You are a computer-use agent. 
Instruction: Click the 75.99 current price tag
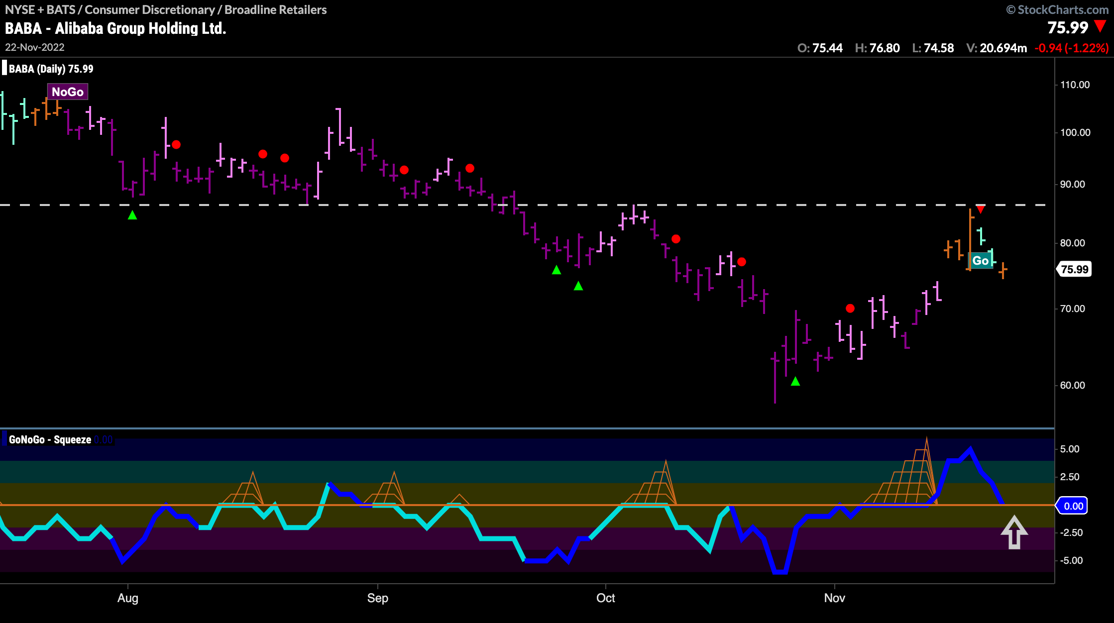click(x=1074, y=269)
